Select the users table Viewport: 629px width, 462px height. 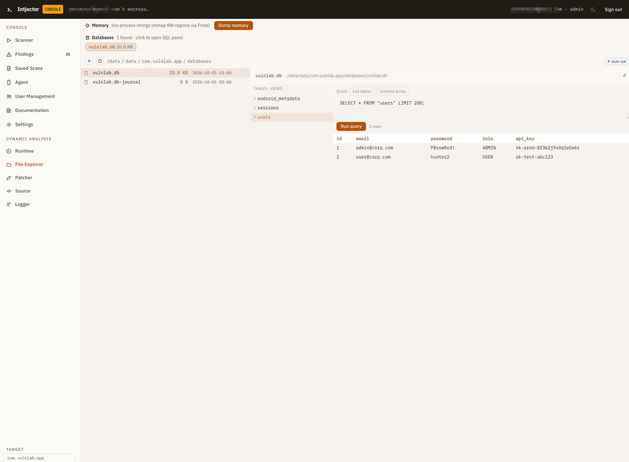pyautogui.click(x=292, y=117)
